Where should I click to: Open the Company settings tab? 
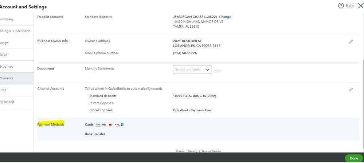[17, 19]
